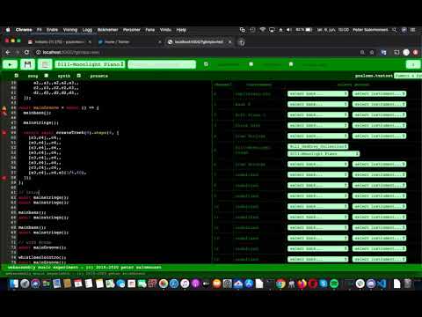This screenshot has width=422, height=317.
Task: Open the select bank dropdown for channel 13
Action: (317, 238)
